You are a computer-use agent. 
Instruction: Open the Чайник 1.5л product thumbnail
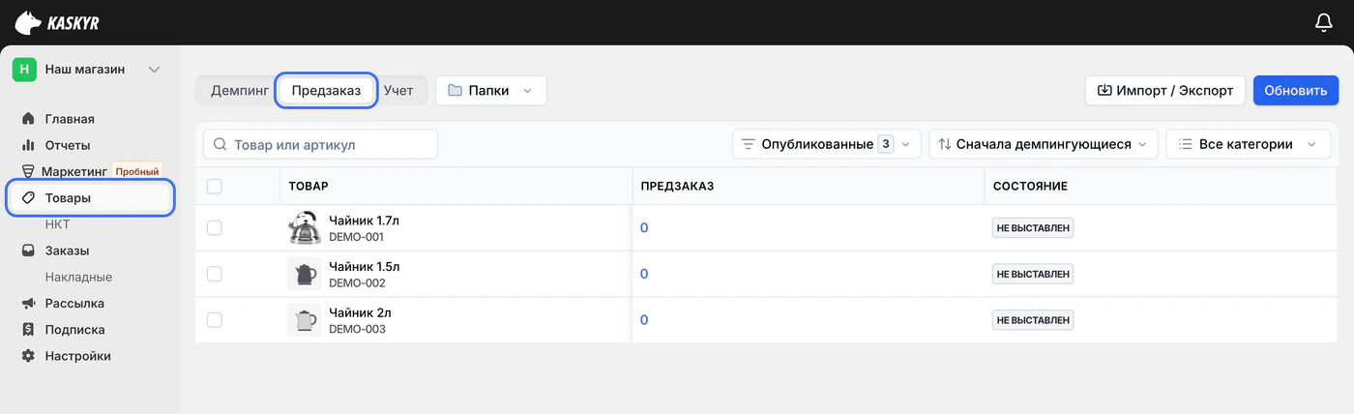305,274
